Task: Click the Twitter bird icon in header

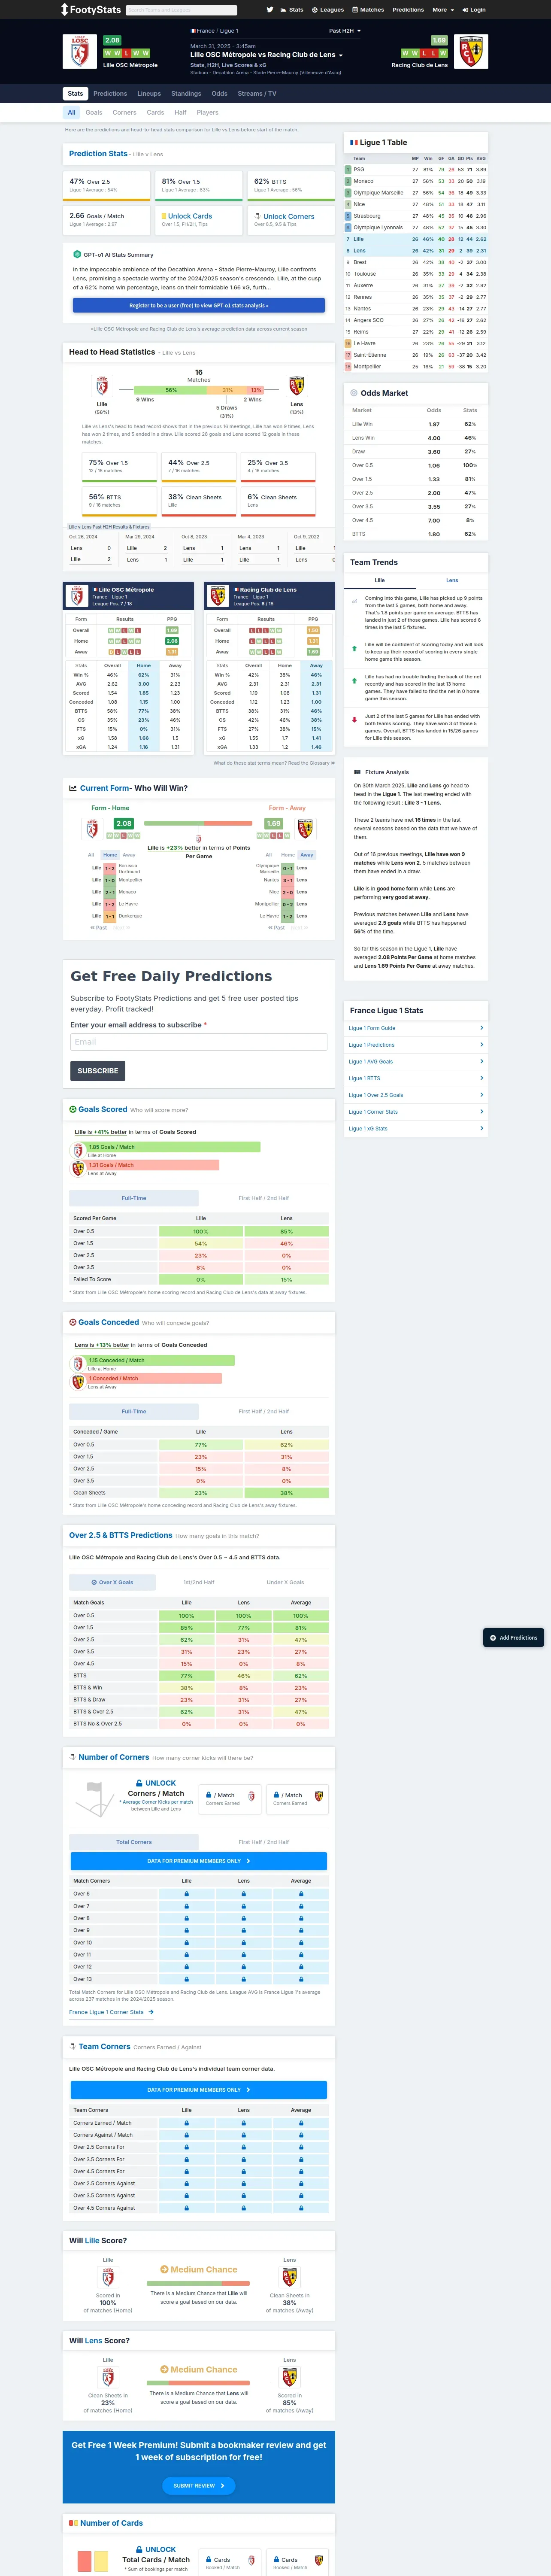Action: 269,10
